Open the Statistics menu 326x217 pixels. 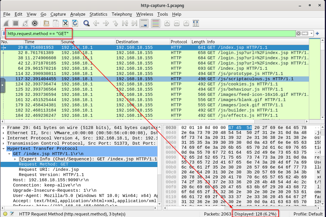click(98, 14)
